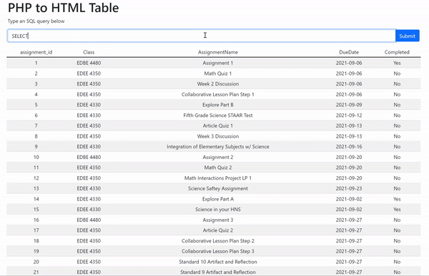The image size is (429, 276).
Task: Select 'Integration of Elementary Subjects w/ Science'
Action: pos(218,147)
